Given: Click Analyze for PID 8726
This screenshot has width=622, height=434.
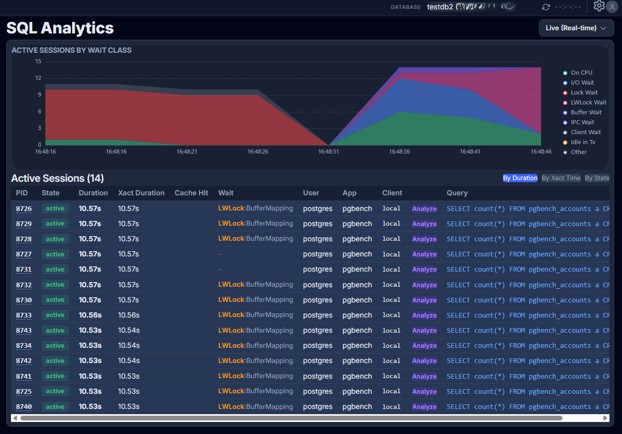Looking at the screenshot, I should click(424, 209).
